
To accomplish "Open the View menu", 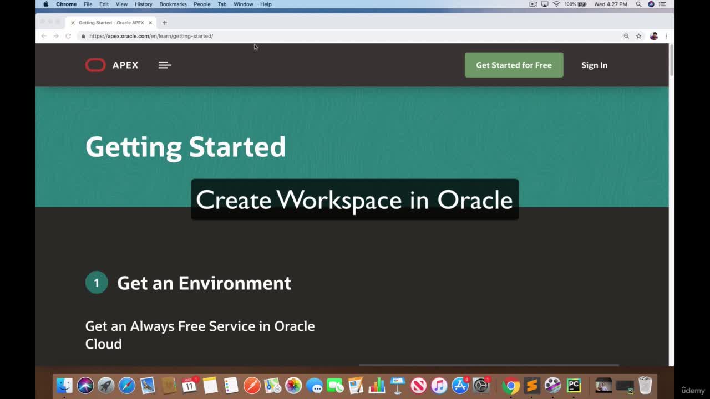I will [x=121, y=4].
